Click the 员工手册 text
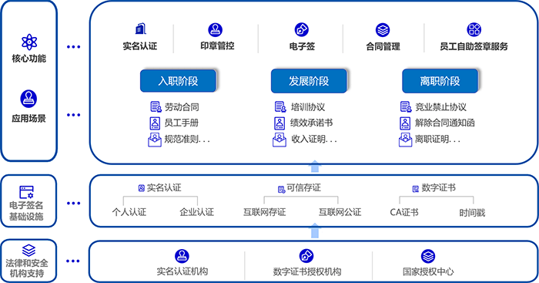 182,123
